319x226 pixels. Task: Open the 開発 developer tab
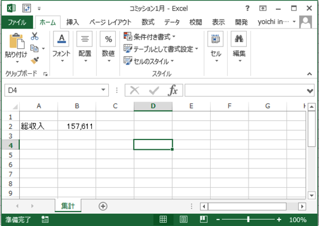241,22
